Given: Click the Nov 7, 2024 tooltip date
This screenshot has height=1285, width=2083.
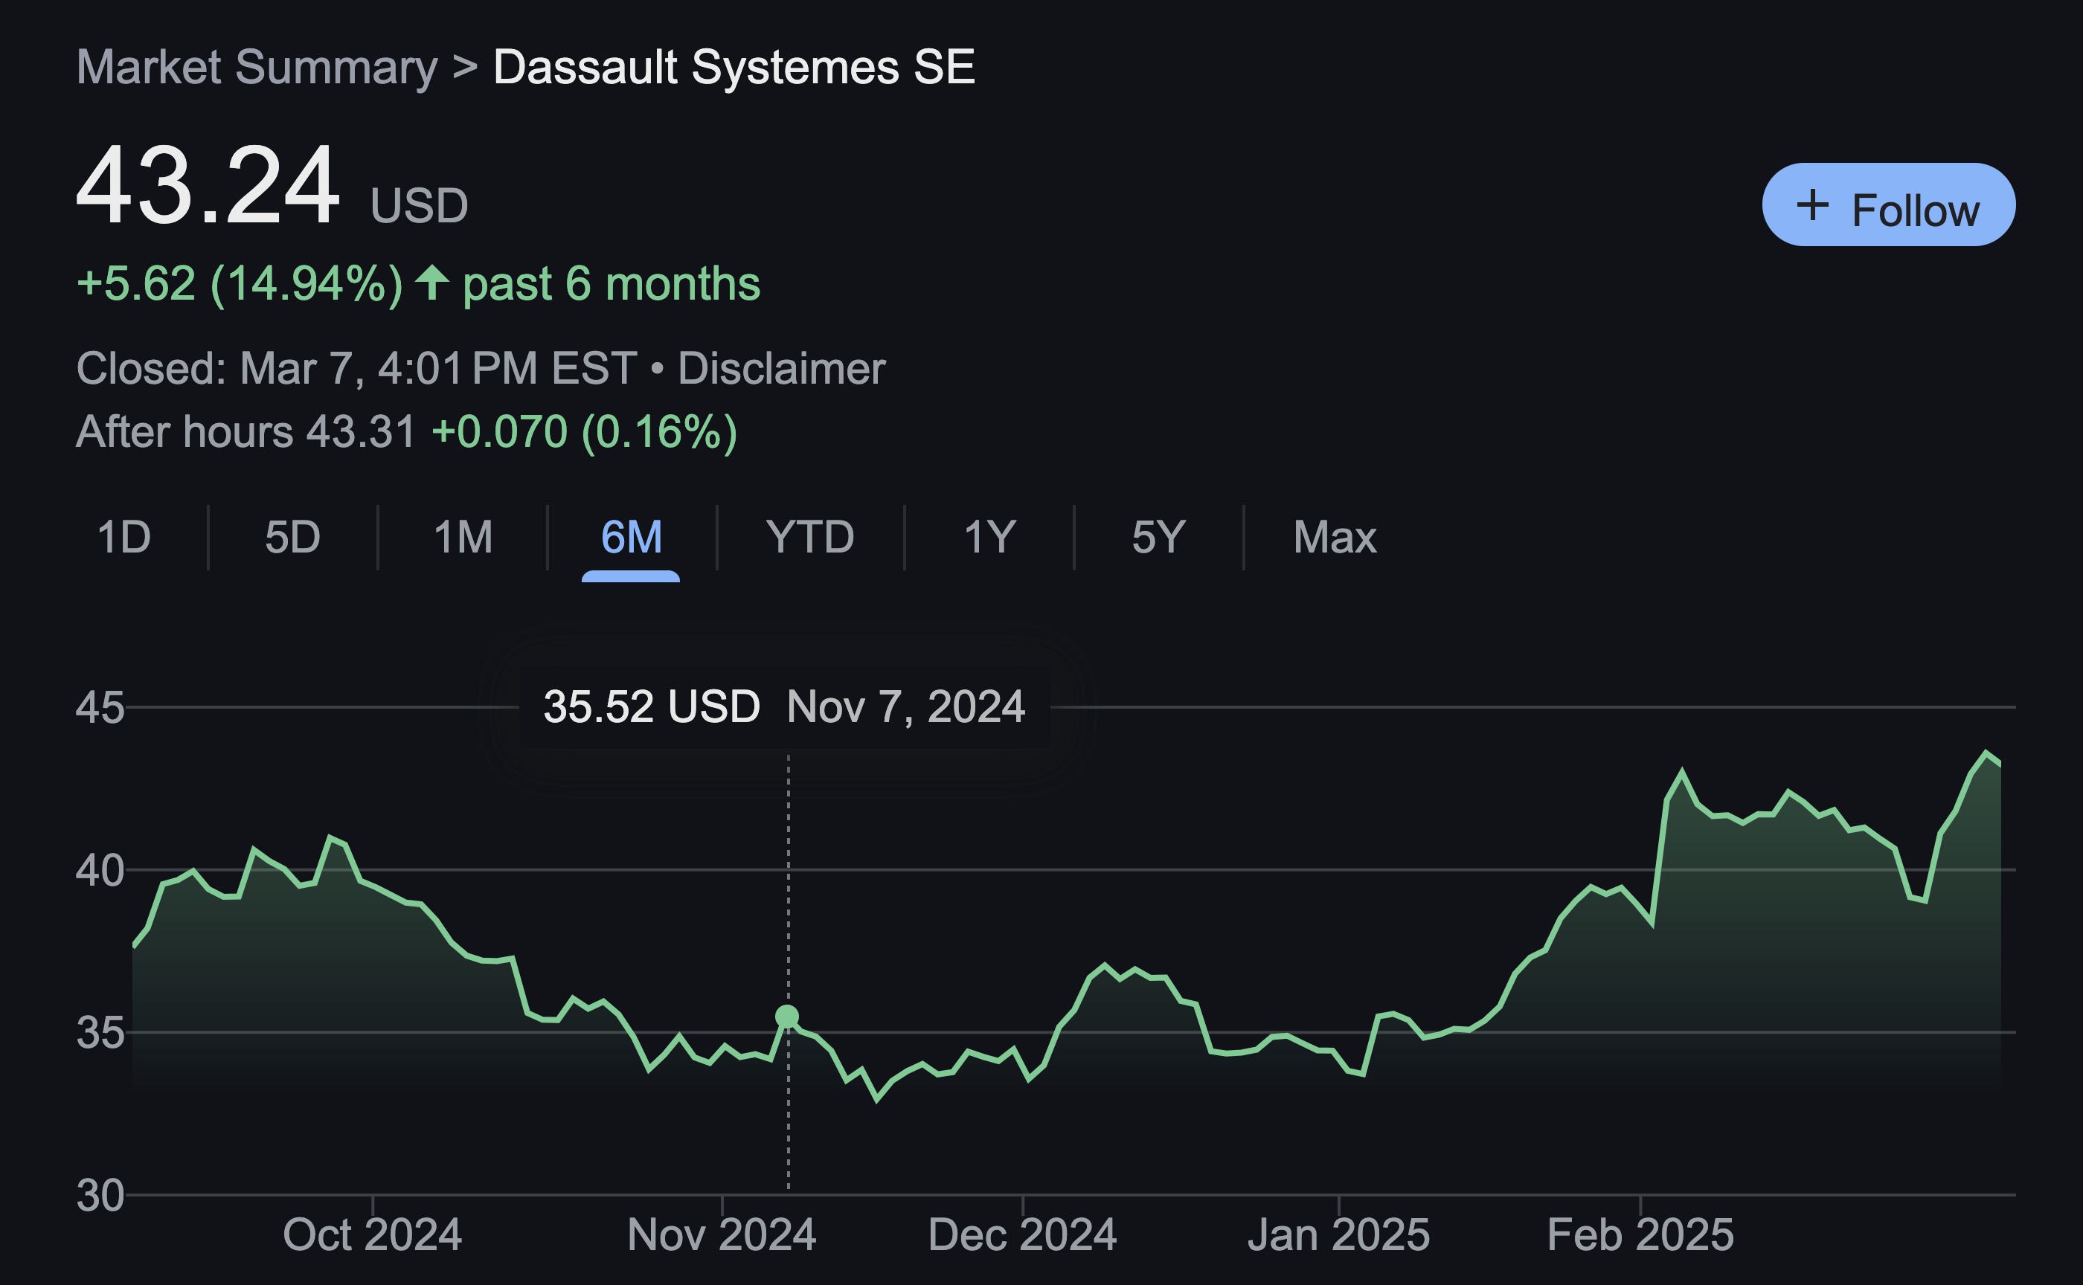Looking at the screenshot, I should pyautogui.click(x=905, y=706).
